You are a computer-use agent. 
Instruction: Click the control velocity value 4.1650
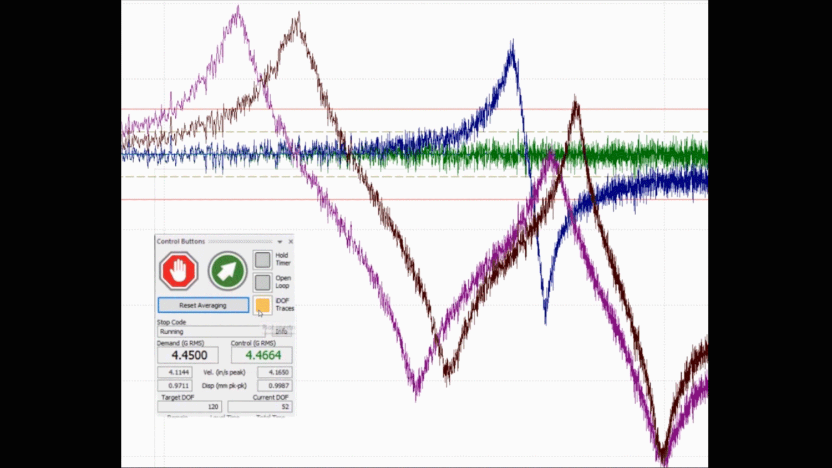(x=275, y=373)
